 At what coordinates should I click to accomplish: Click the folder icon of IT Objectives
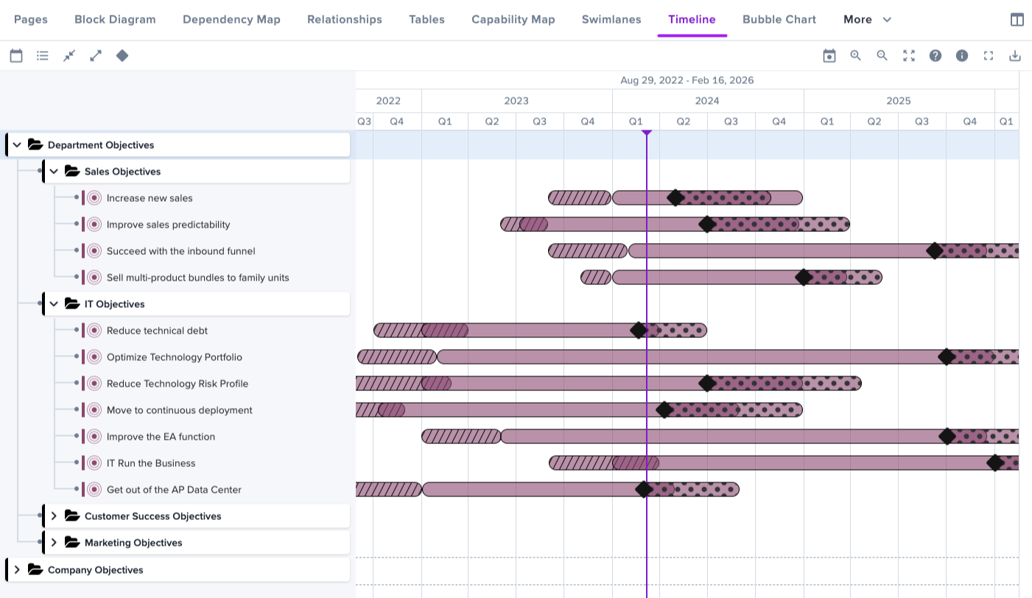(x=72, y=303)
